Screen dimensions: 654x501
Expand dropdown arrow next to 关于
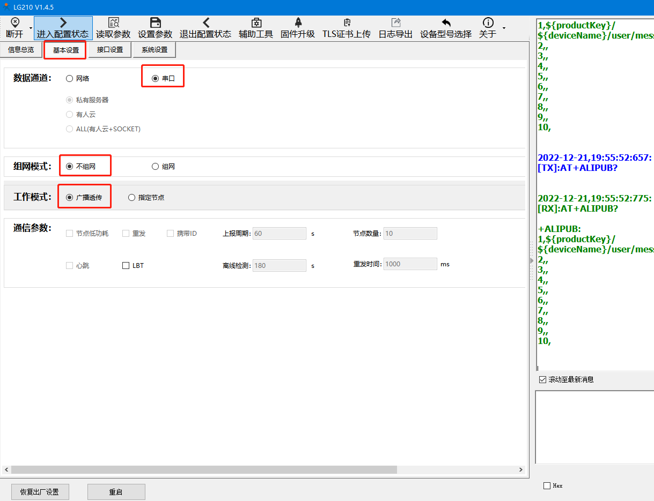click(504, 28)
